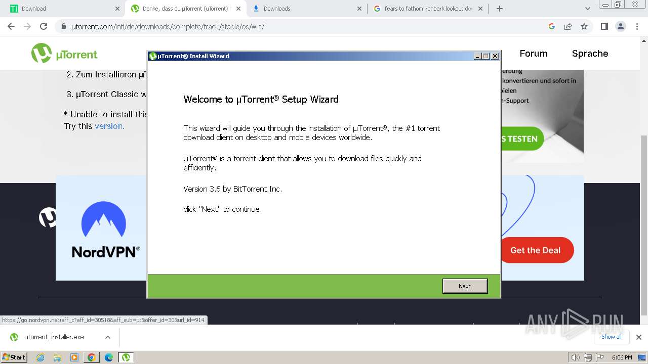
Task: Maximize the µTorrent Install Wizard window
Action: tap(486, 56)
